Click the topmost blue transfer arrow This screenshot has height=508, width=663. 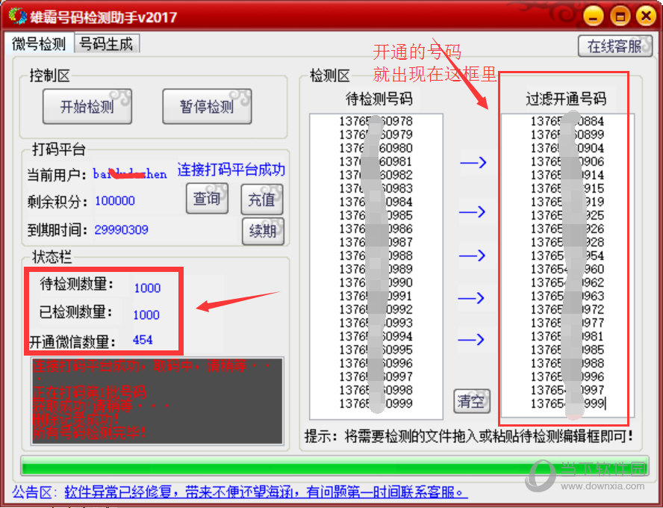(x=473, y=163)
